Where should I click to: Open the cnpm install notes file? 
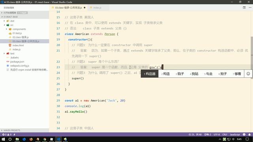pos(29,70)
